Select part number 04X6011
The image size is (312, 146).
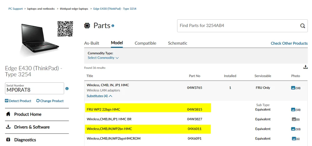(x=195, y=129)
